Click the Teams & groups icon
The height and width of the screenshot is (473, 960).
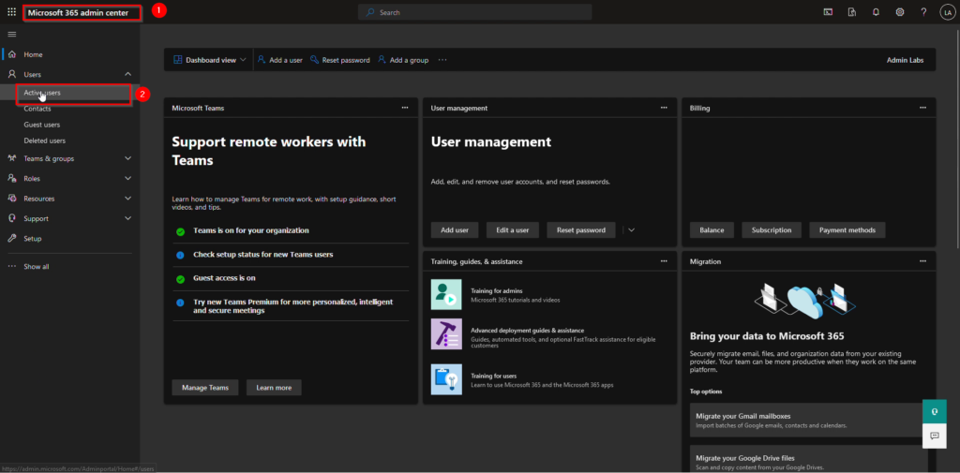(11, 158)
